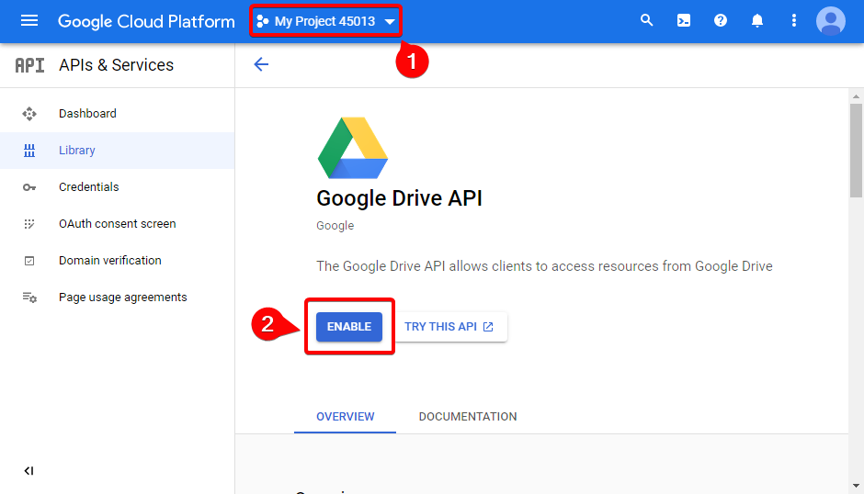Click the user account avatar
Image resolution: width=864 pixels, height=494 pixels.
831,20
